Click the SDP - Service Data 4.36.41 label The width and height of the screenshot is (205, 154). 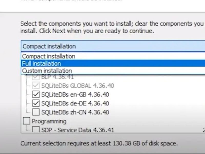(x=78, y=130)
